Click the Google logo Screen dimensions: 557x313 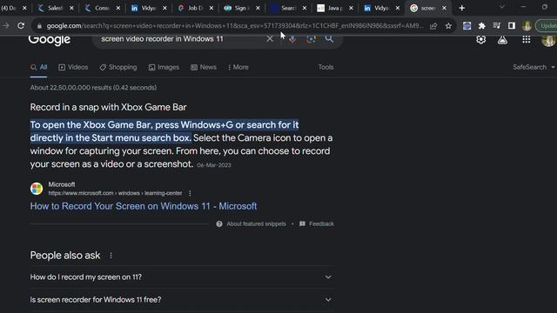[50, 40]
